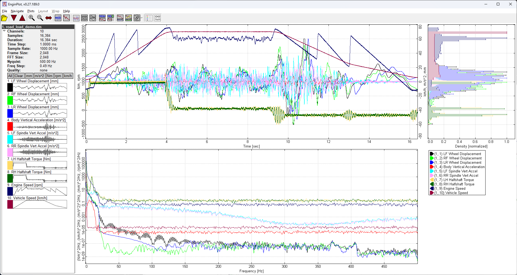Click the Clear channels button

coord(19,76)
